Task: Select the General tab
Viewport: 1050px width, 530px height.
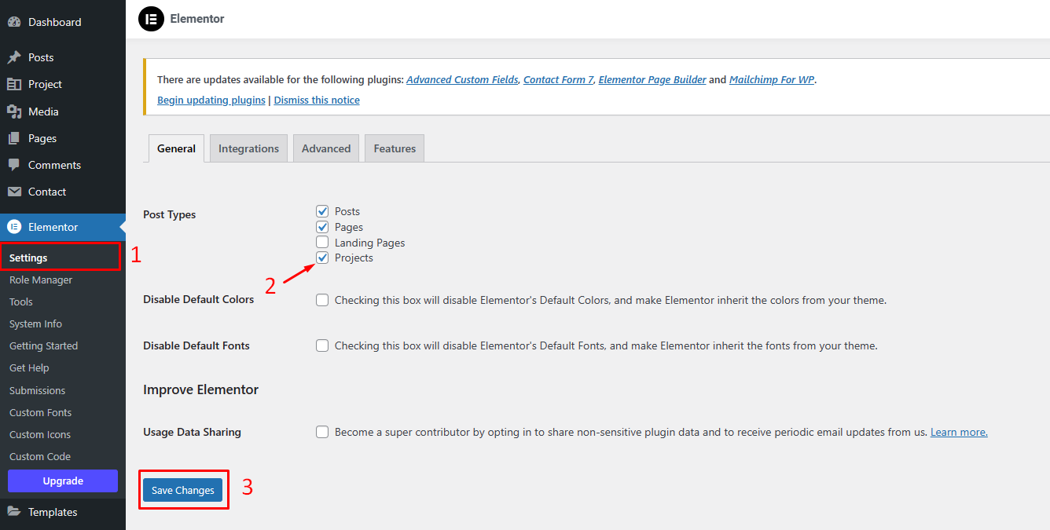Action: (176, 148)
